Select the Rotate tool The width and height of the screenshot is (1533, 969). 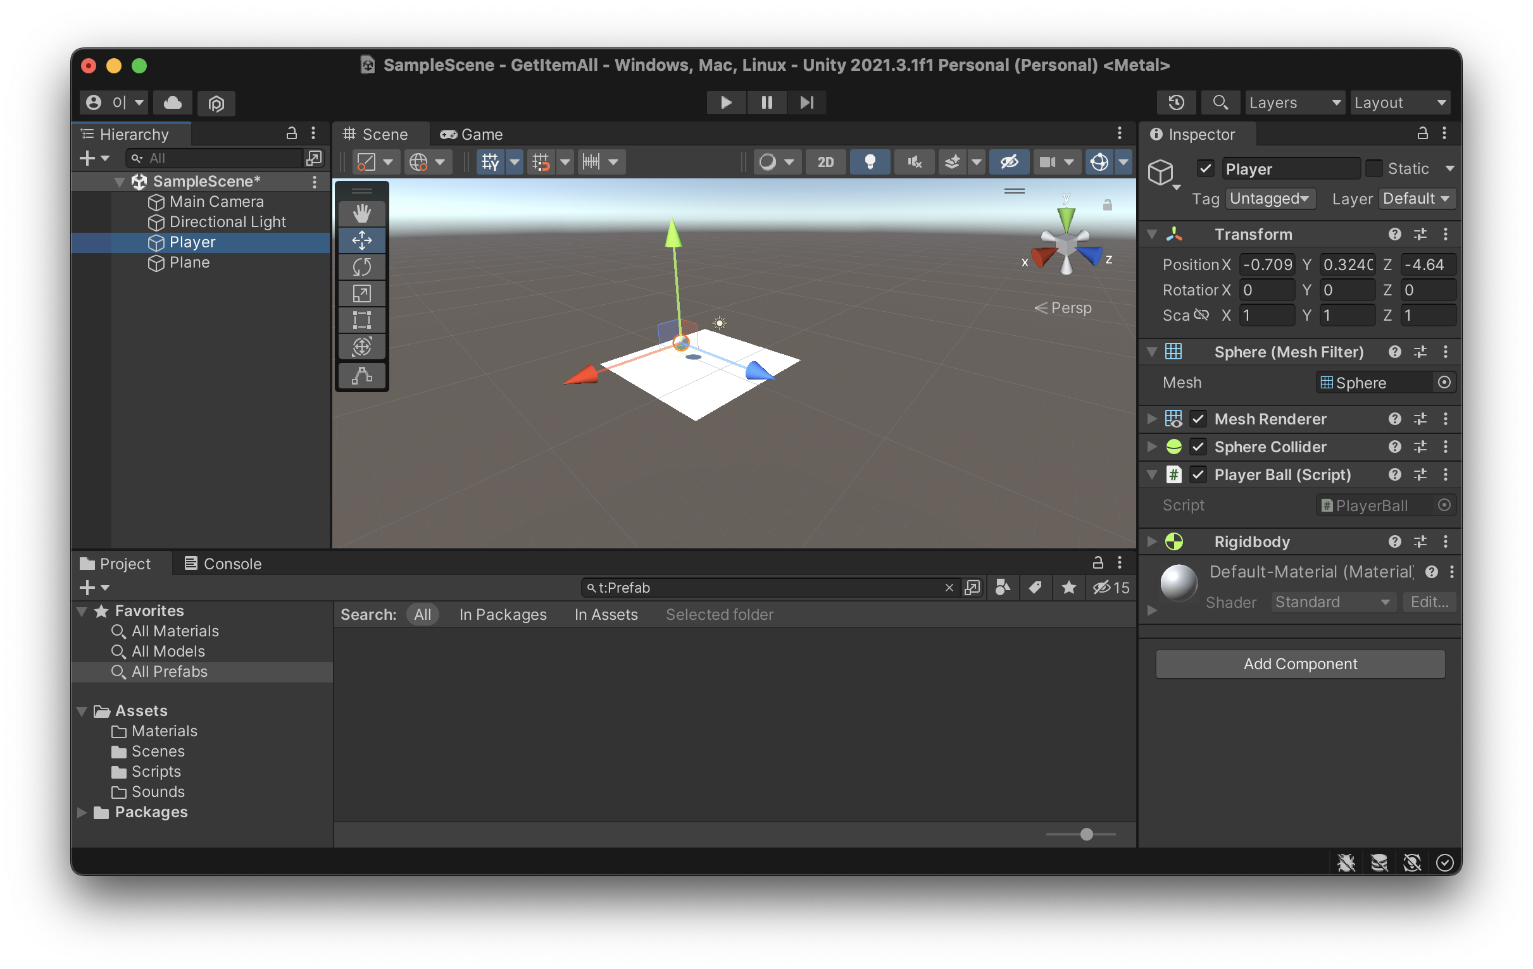click(x=361, y=266)
